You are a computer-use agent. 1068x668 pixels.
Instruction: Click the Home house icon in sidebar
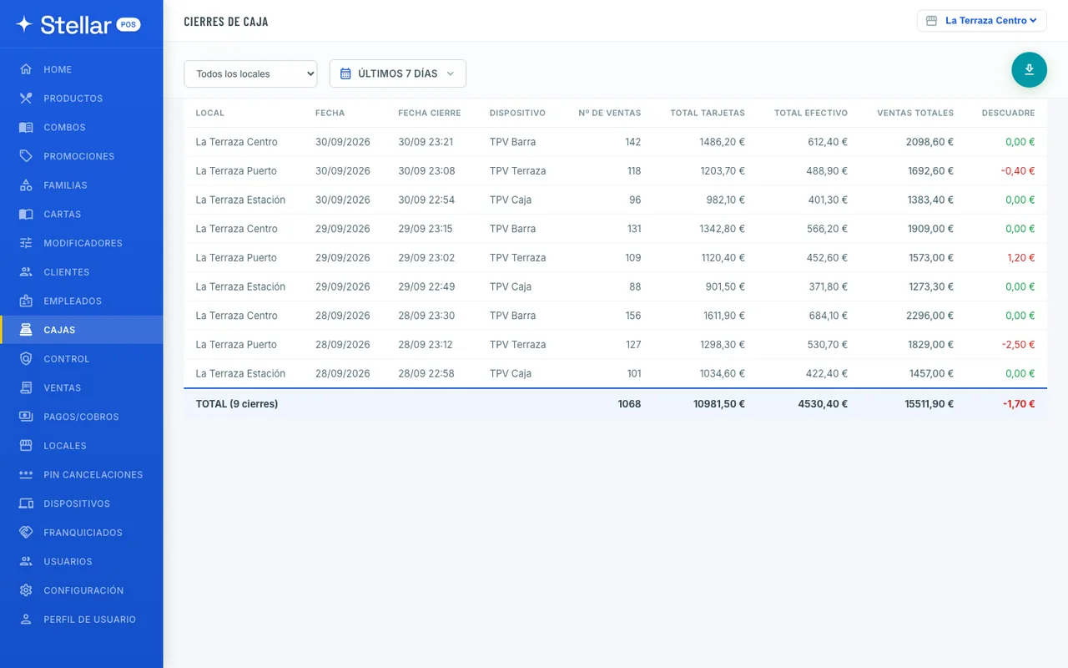tap(26, 69)
